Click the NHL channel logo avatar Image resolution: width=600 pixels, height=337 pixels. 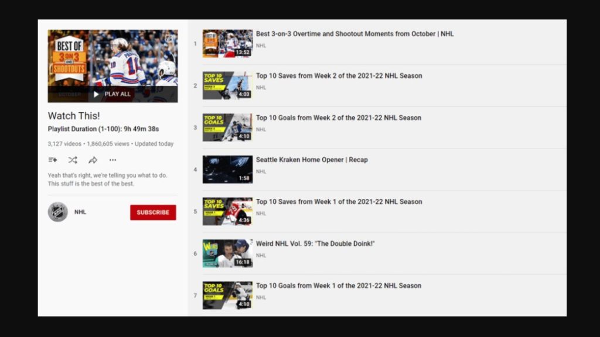[58, 212]
